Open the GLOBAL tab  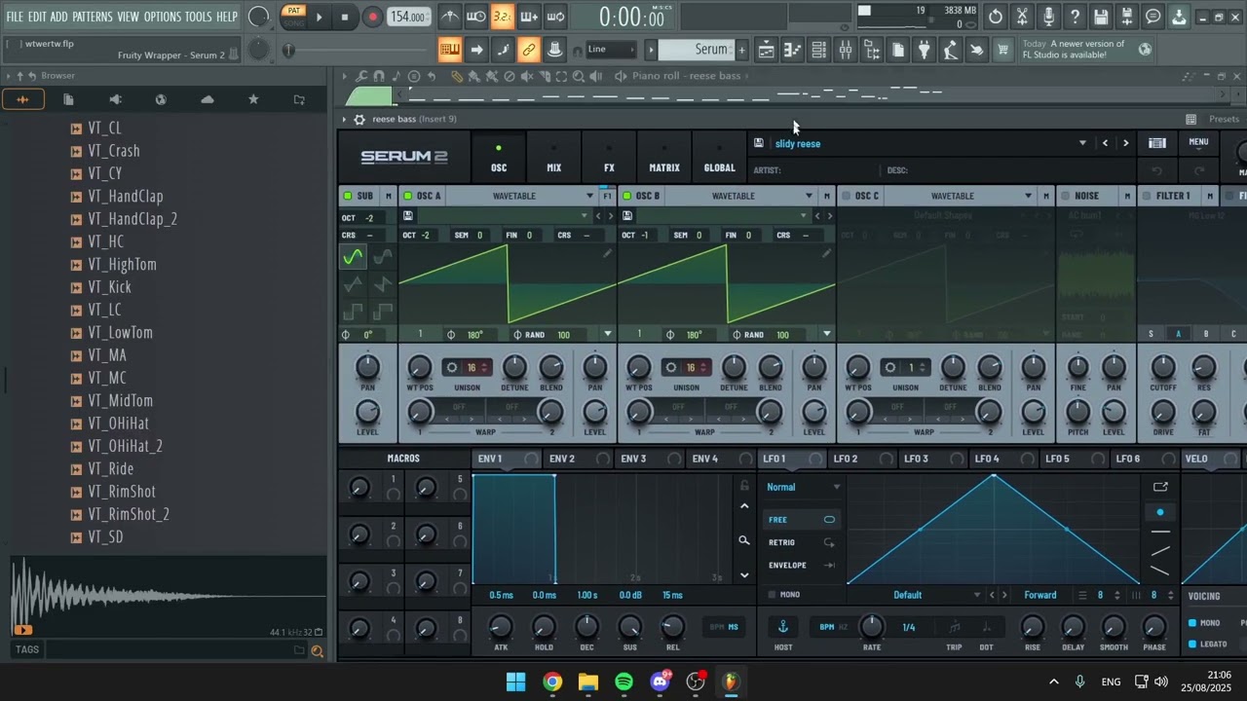pos(720,157)
